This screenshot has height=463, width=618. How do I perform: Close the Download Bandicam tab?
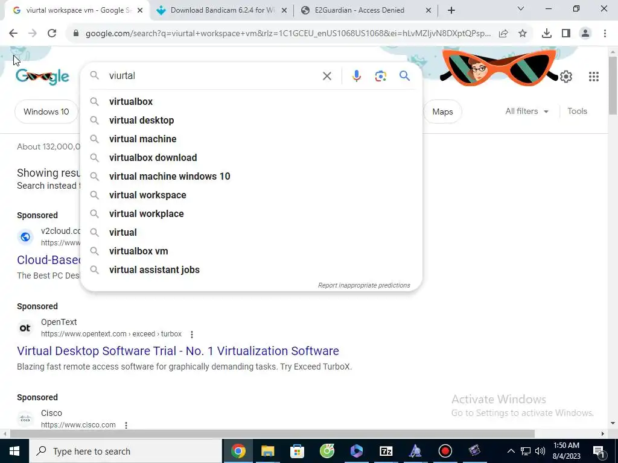click(x=284, y=10)
